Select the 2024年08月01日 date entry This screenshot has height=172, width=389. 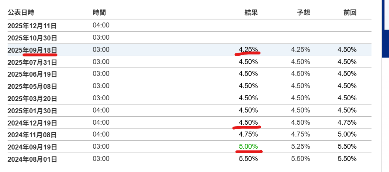click(x=32, y=159)
